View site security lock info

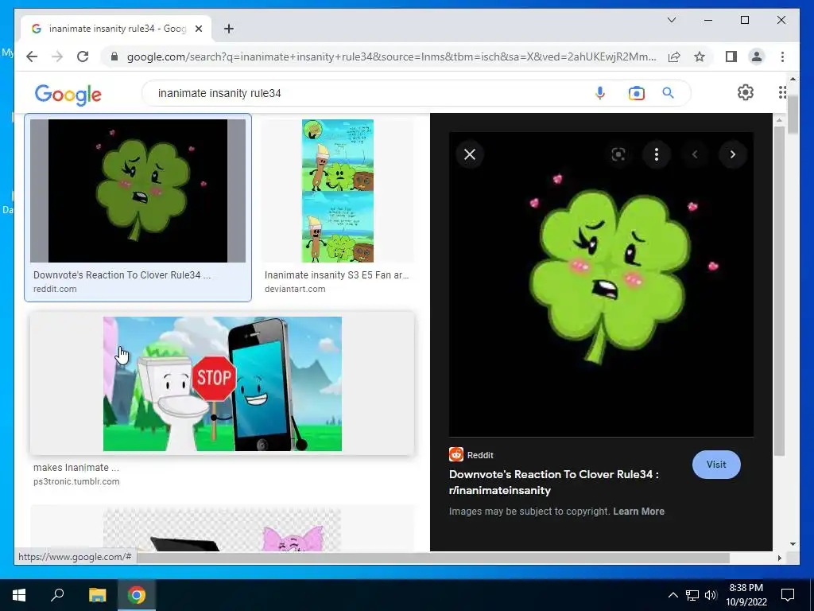pyautogui.click(x=114, y=56)
